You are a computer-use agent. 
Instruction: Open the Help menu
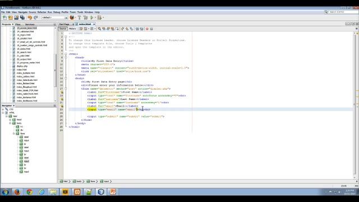tap(97, 12)
